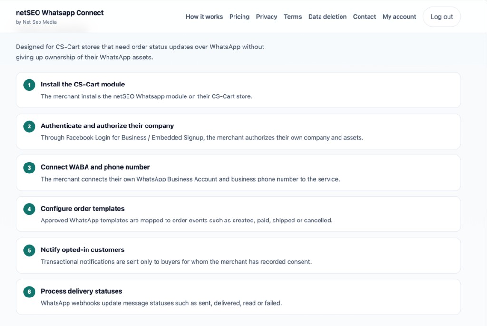Image resolution: width=487 pixels, height=326 pixels.
Task: Open the How it works page
Action: 204,17
